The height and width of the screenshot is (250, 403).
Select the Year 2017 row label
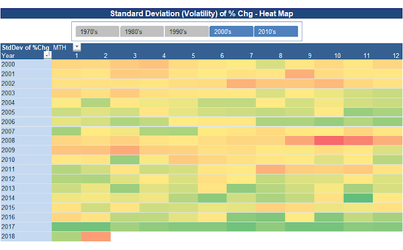pos(26,227)
